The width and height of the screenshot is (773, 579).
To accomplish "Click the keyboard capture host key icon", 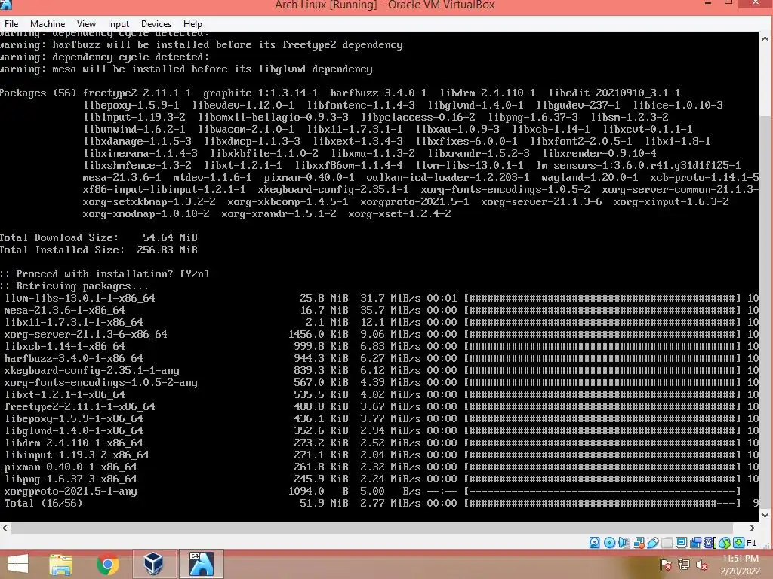I will point(738,543).
